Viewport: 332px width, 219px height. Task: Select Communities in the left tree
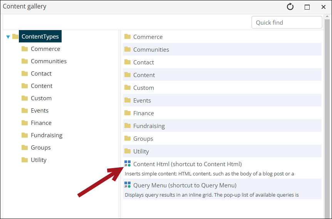coord(49,61)
